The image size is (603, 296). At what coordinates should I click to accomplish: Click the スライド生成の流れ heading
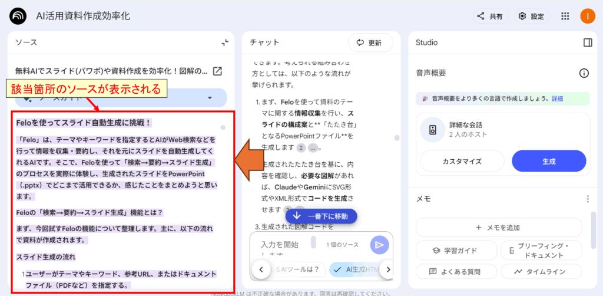coord(46,256)
